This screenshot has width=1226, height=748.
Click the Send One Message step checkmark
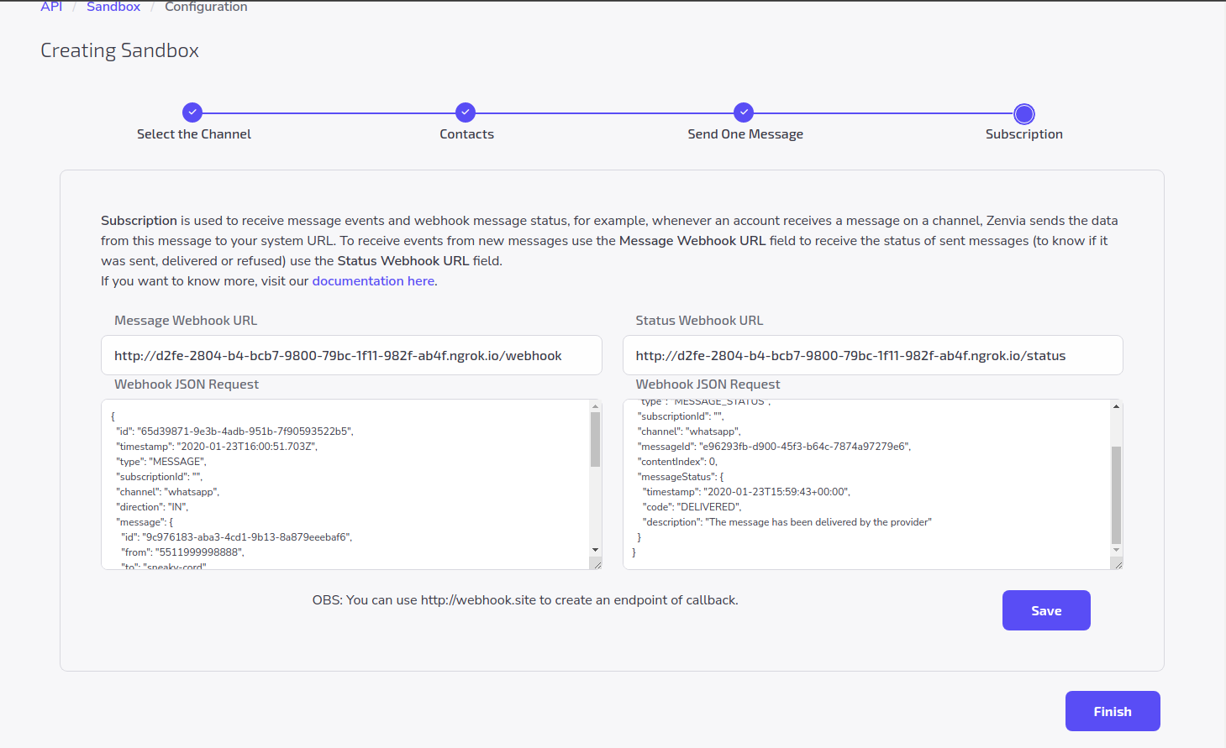click(744, 112)
